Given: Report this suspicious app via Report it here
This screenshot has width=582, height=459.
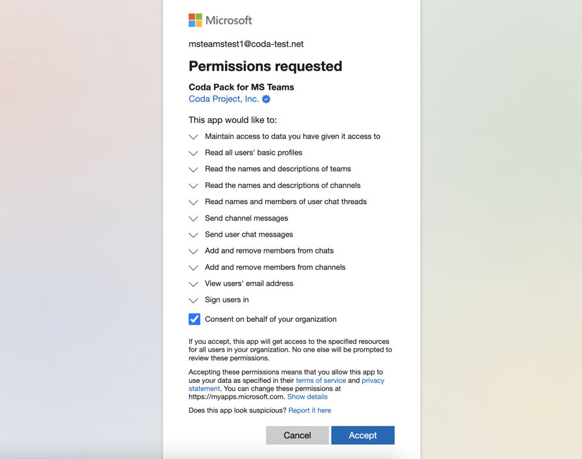Looking at the screenshot, I should pyautogui.click(x=310, y=410).
